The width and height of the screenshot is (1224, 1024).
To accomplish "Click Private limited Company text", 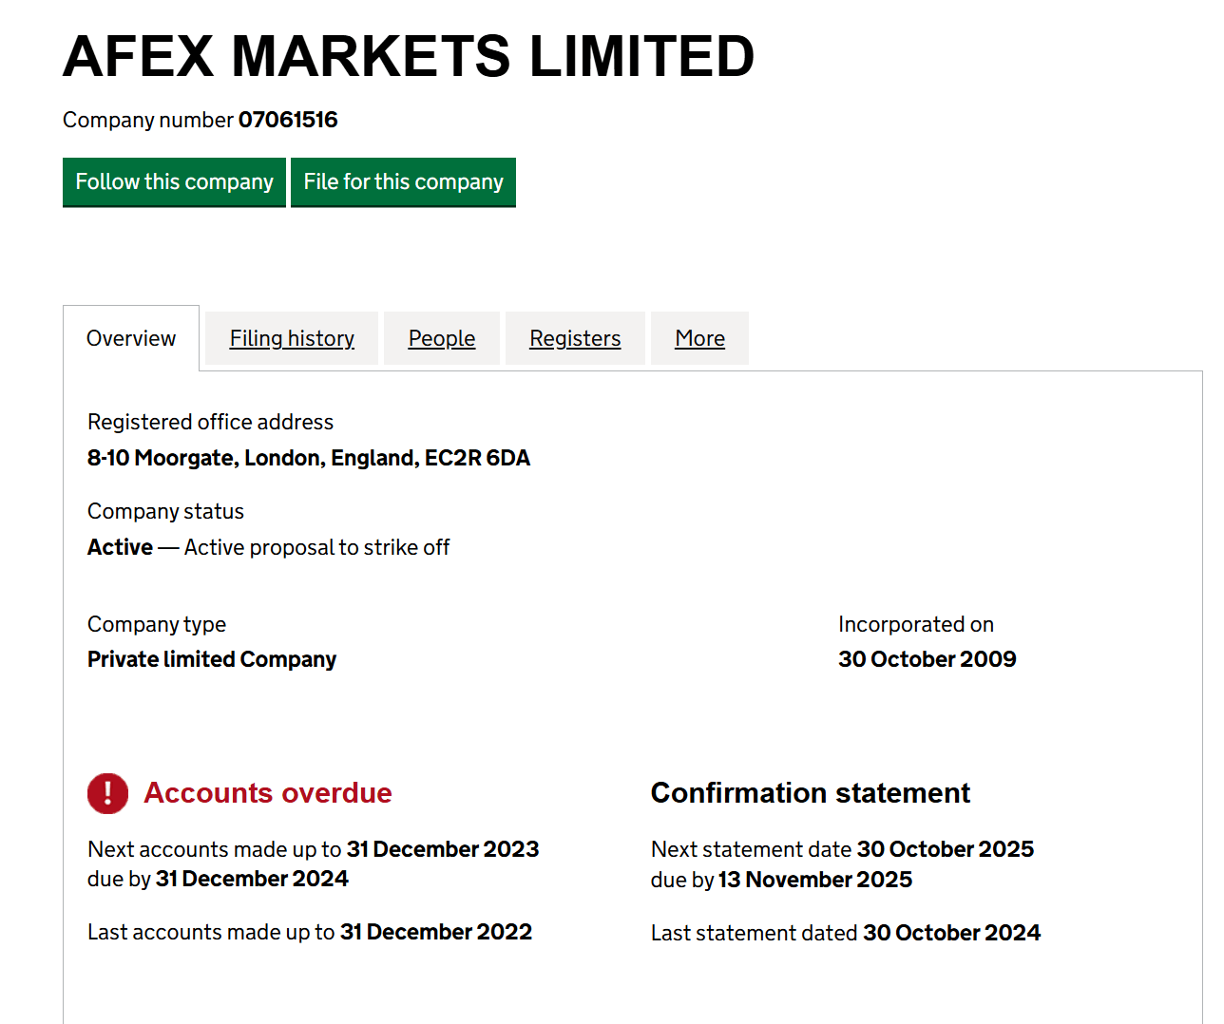I will click(x=212, y=659).
